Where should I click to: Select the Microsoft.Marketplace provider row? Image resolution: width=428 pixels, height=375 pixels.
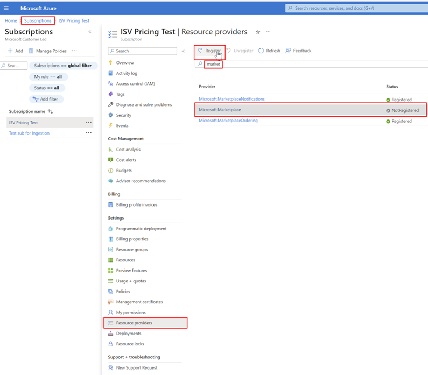click(311, 110)
